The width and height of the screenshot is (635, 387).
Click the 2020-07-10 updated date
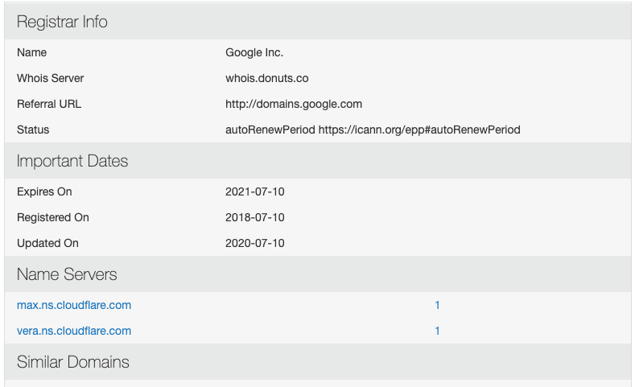[x=255, y=243]
